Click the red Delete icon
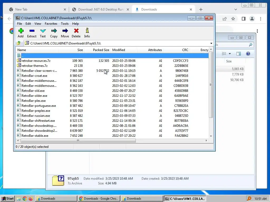 coord(76,31)
